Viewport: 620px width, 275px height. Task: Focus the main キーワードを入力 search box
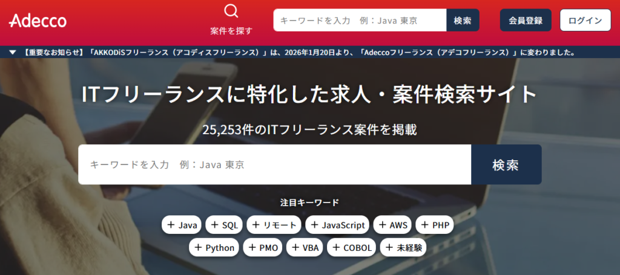coord(274,164)
